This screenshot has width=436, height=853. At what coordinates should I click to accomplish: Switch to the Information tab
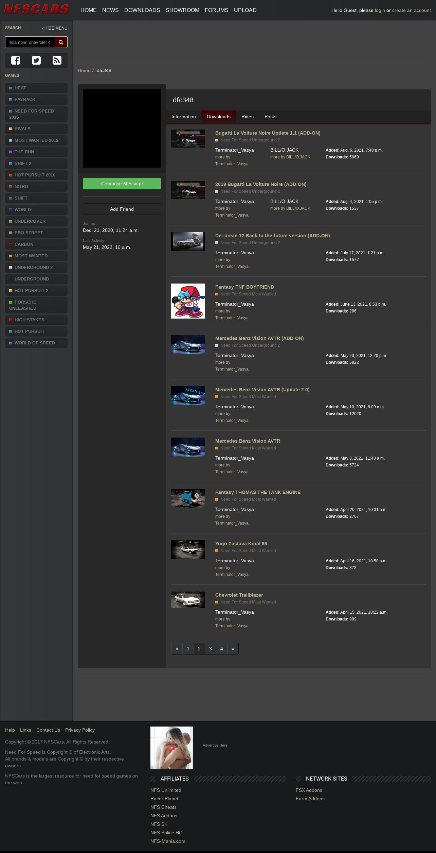184,117
